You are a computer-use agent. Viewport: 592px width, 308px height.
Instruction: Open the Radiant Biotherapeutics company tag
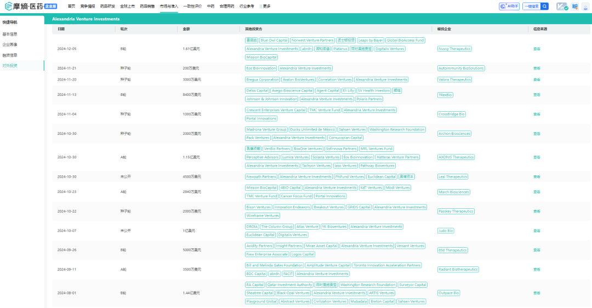point(458,270)
